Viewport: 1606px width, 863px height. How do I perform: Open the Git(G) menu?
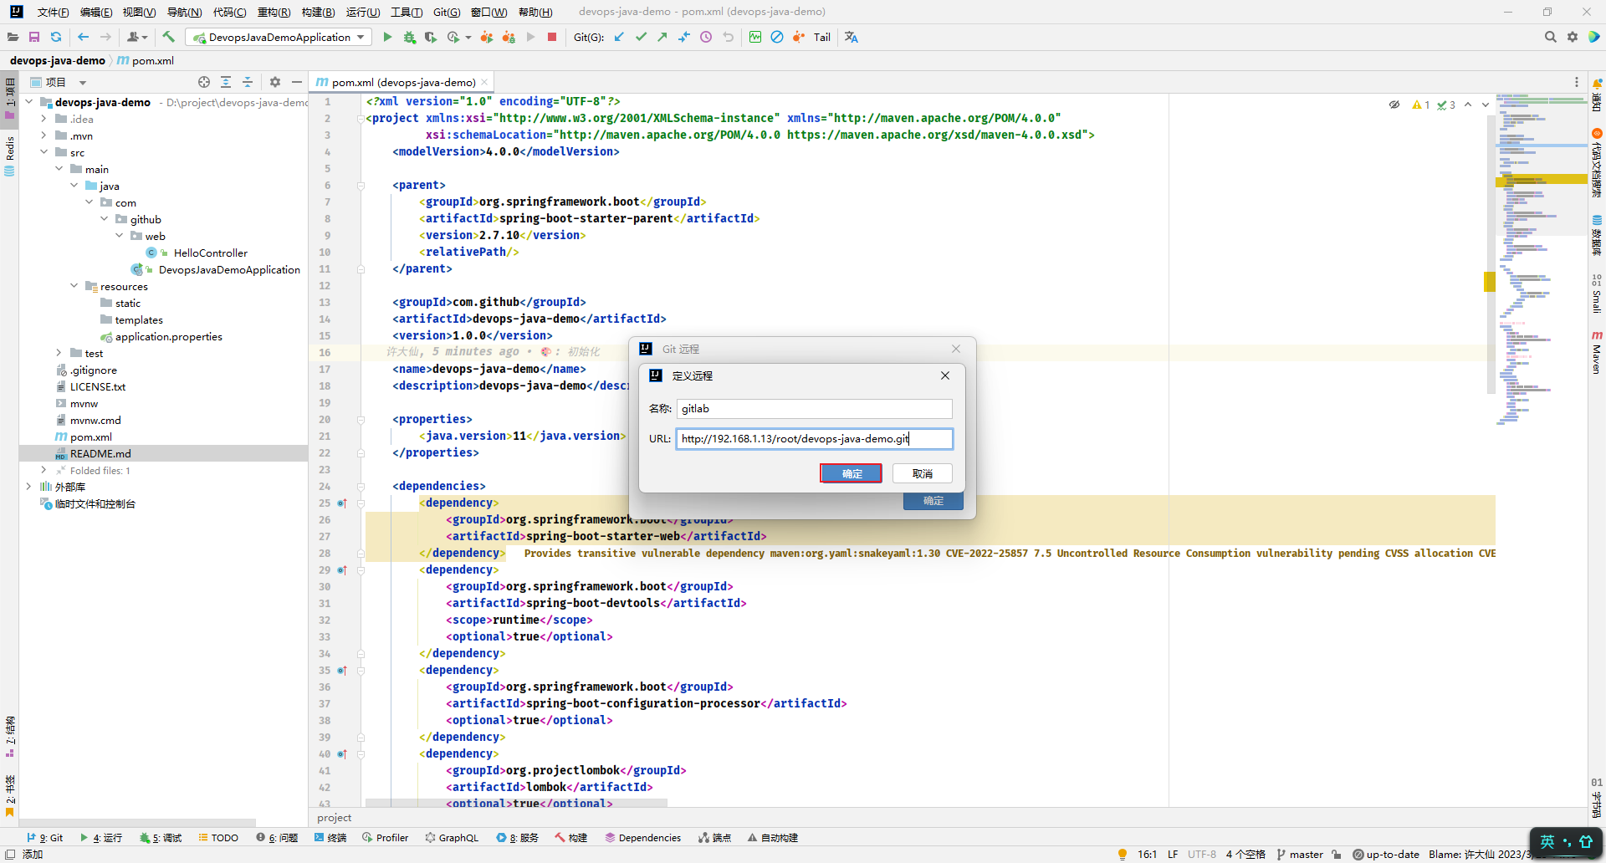click(447, 12)
